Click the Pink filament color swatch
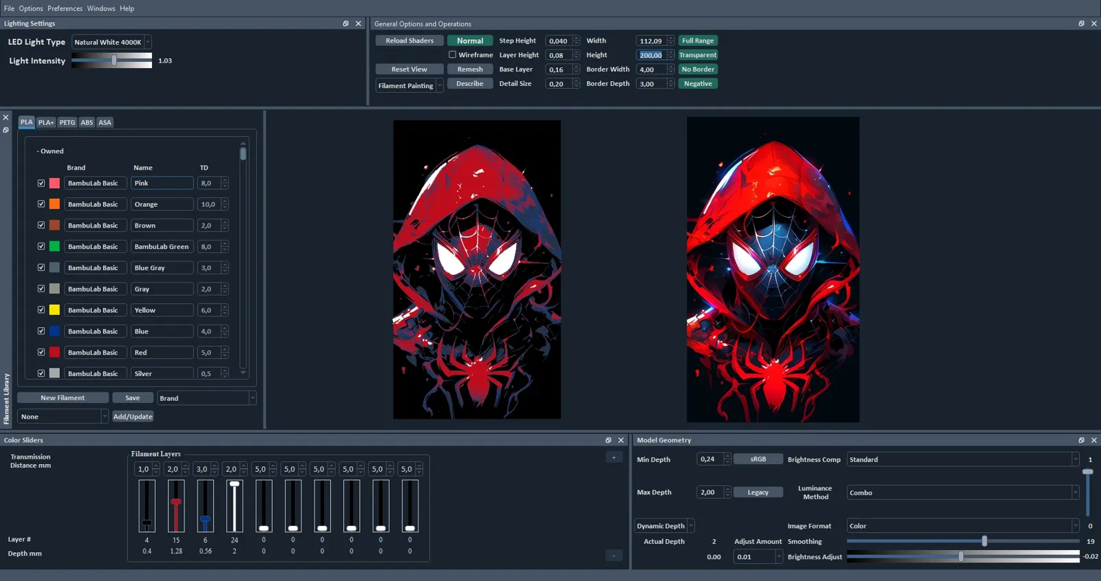 pyautogui.click(x=54, y=184)
